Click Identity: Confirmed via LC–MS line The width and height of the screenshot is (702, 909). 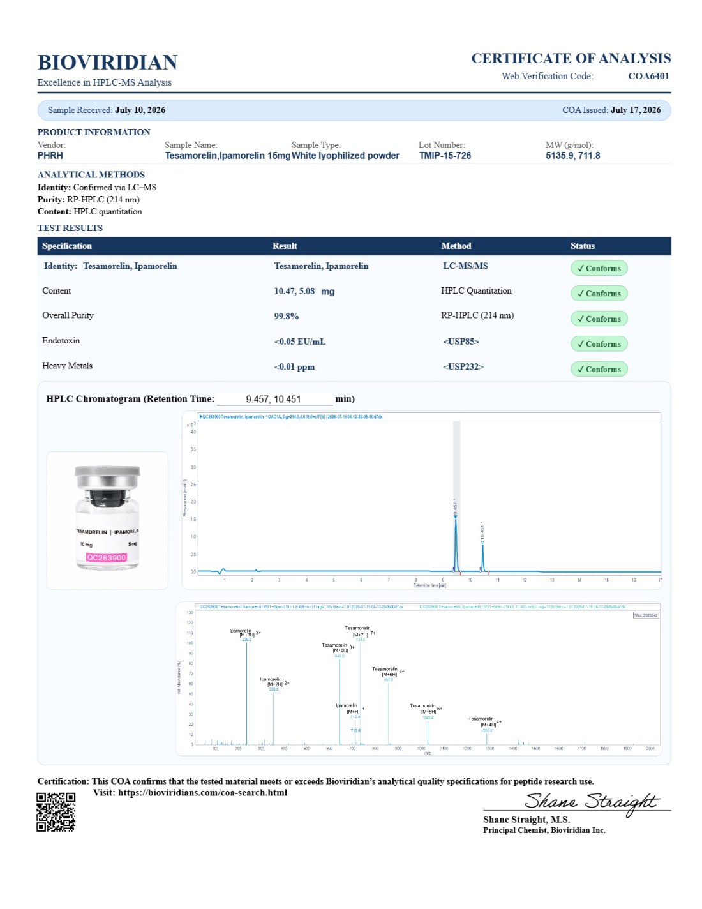(x=97, y=187)
